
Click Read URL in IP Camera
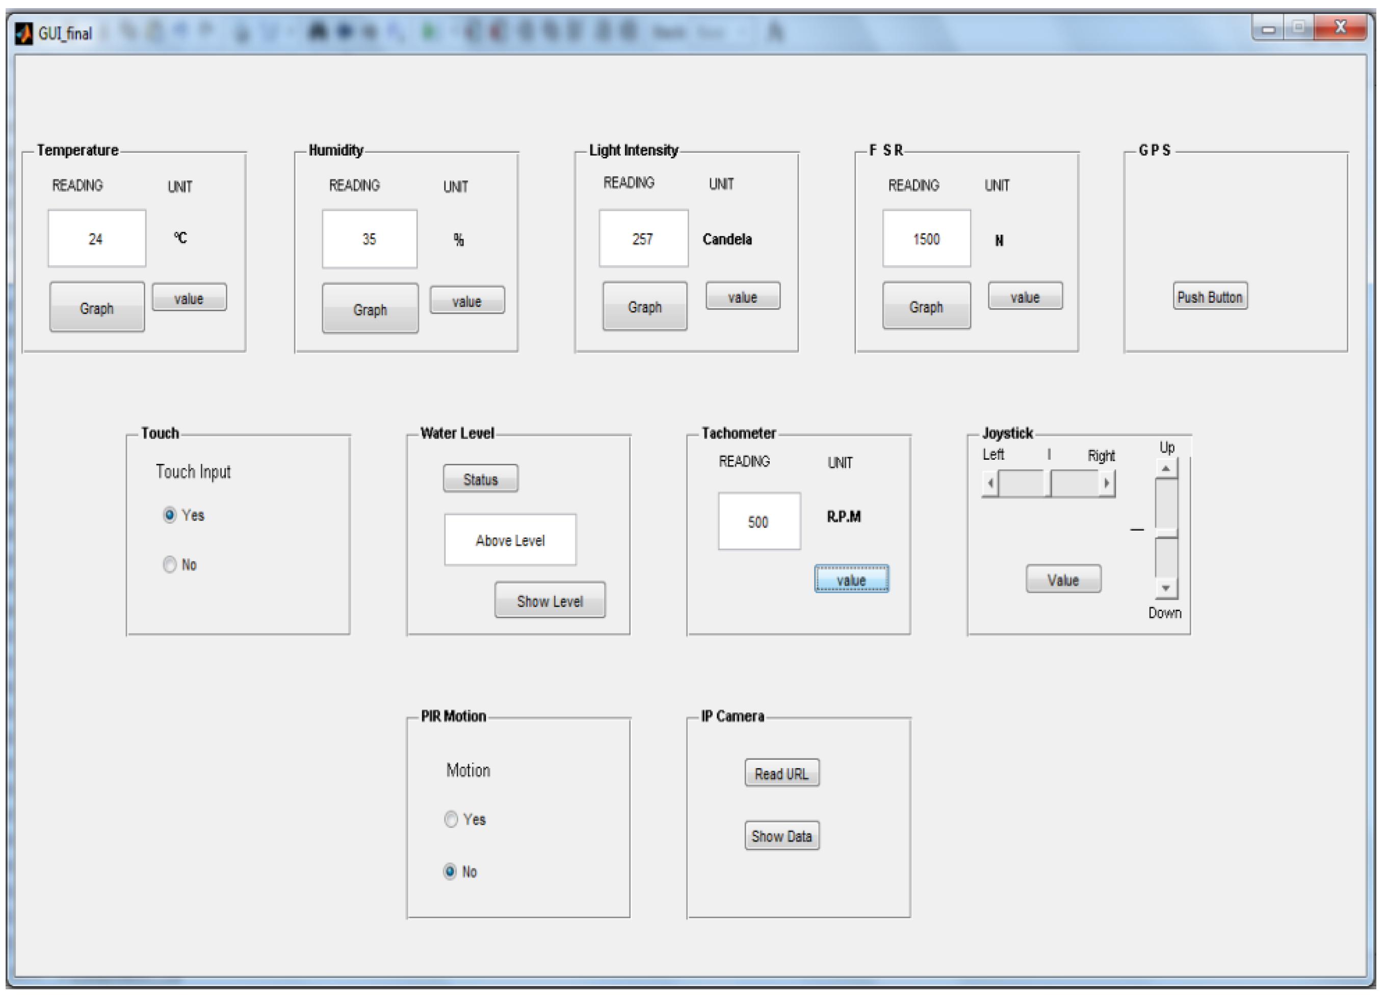coord(781,773)
